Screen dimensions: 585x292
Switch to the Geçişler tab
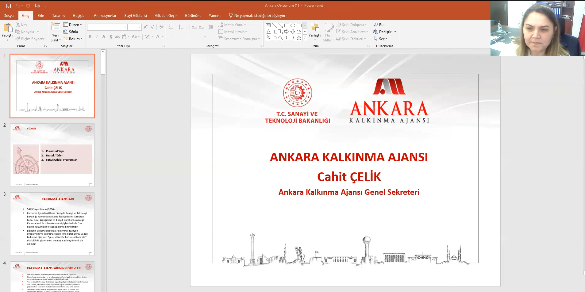coord(79,16)
